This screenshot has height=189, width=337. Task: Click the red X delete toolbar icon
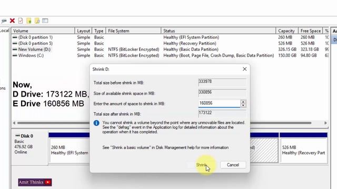12,21
